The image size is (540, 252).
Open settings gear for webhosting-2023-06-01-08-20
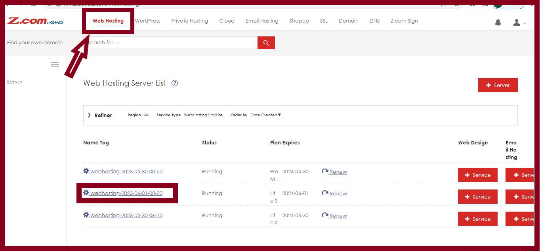pyautogui.click(x=86, y=193)
